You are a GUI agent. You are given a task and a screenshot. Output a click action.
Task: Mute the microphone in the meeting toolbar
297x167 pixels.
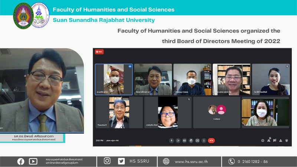[x=172, y=141]
